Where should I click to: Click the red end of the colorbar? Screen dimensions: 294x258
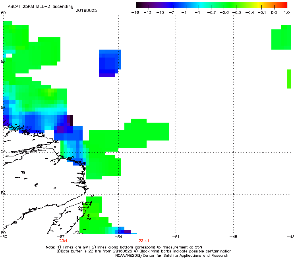click(284, 5)
